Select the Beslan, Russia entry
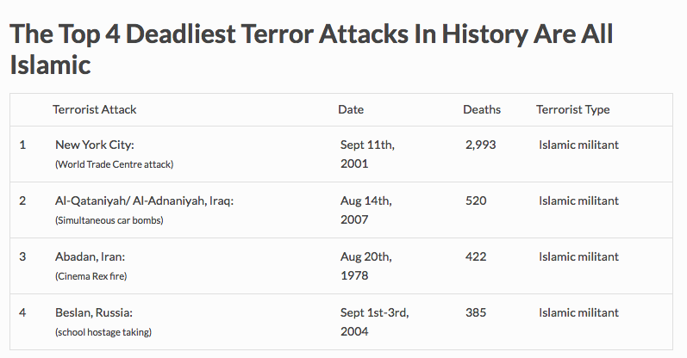This screenshot has height=358, width=687. (x=94, y=312)
